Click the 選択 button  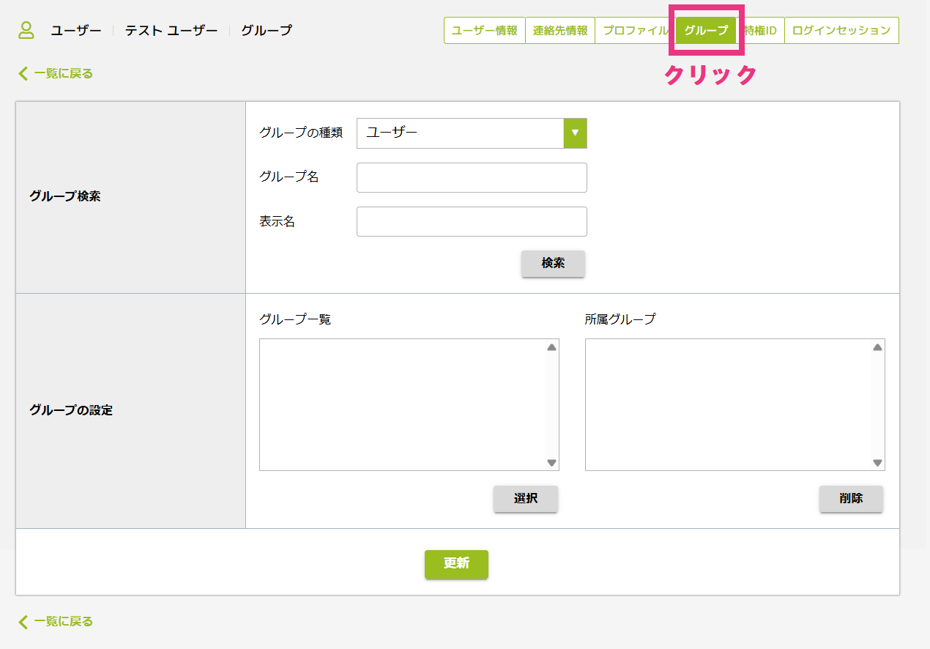[x=526, y=499]
